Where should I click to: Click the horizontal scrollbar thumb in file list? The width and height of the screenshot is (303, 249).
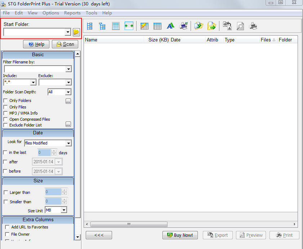[x=129, y=224]
